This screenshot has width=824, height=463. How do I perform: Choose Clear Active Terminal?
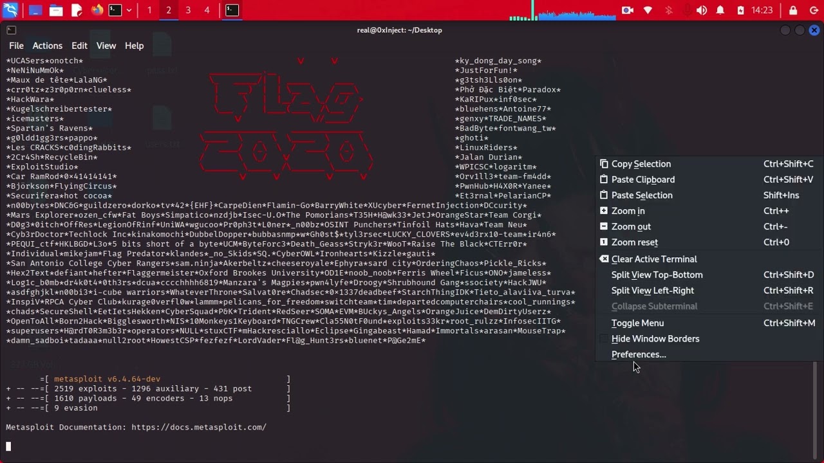click(x=707, y=259)
